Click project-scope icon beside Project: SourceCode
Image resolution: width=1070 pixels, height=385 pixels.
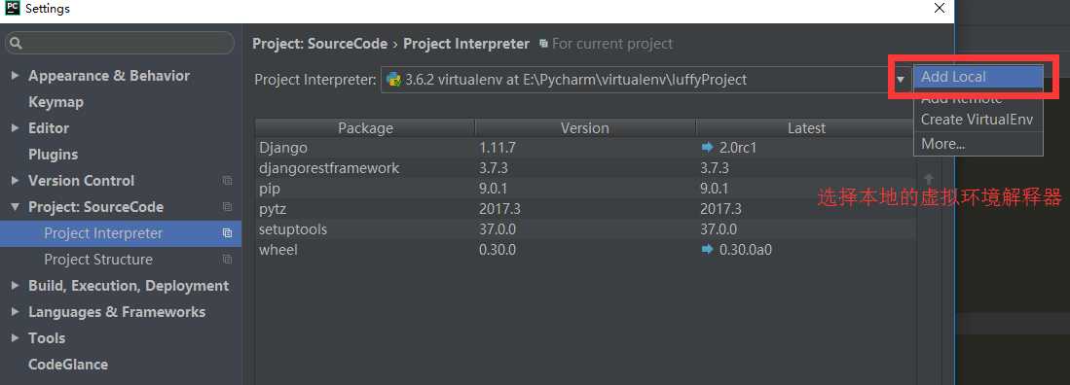pos(227,206)
